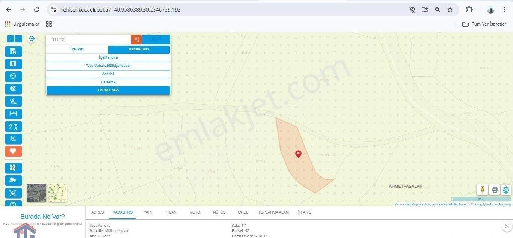The width and height of the screenshot is (513, 238).
Task: Go back with browser back arrow
Action: (x=8, y=9)
